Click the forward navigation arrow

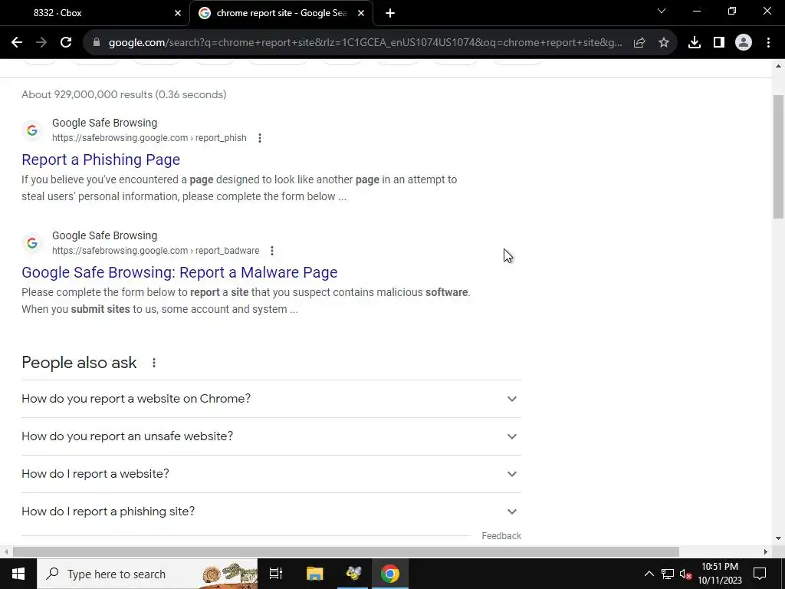41,43
